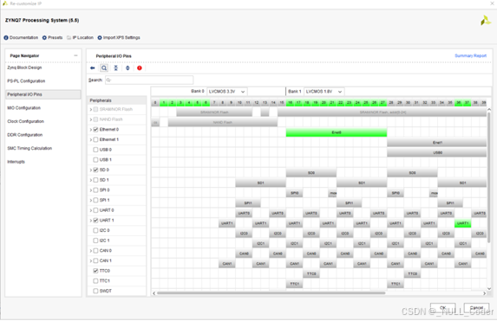Click MIO pin 16 column header
Screen dimensions: 497x321
(x=290, y=103)
